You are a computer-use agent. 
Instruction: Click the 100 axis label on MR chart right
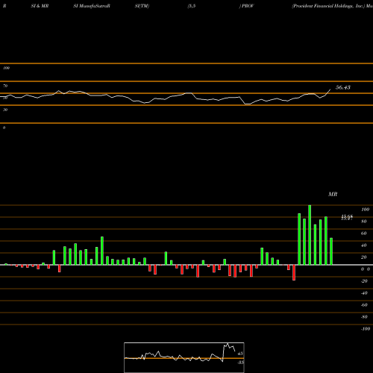tap(365, 210)
